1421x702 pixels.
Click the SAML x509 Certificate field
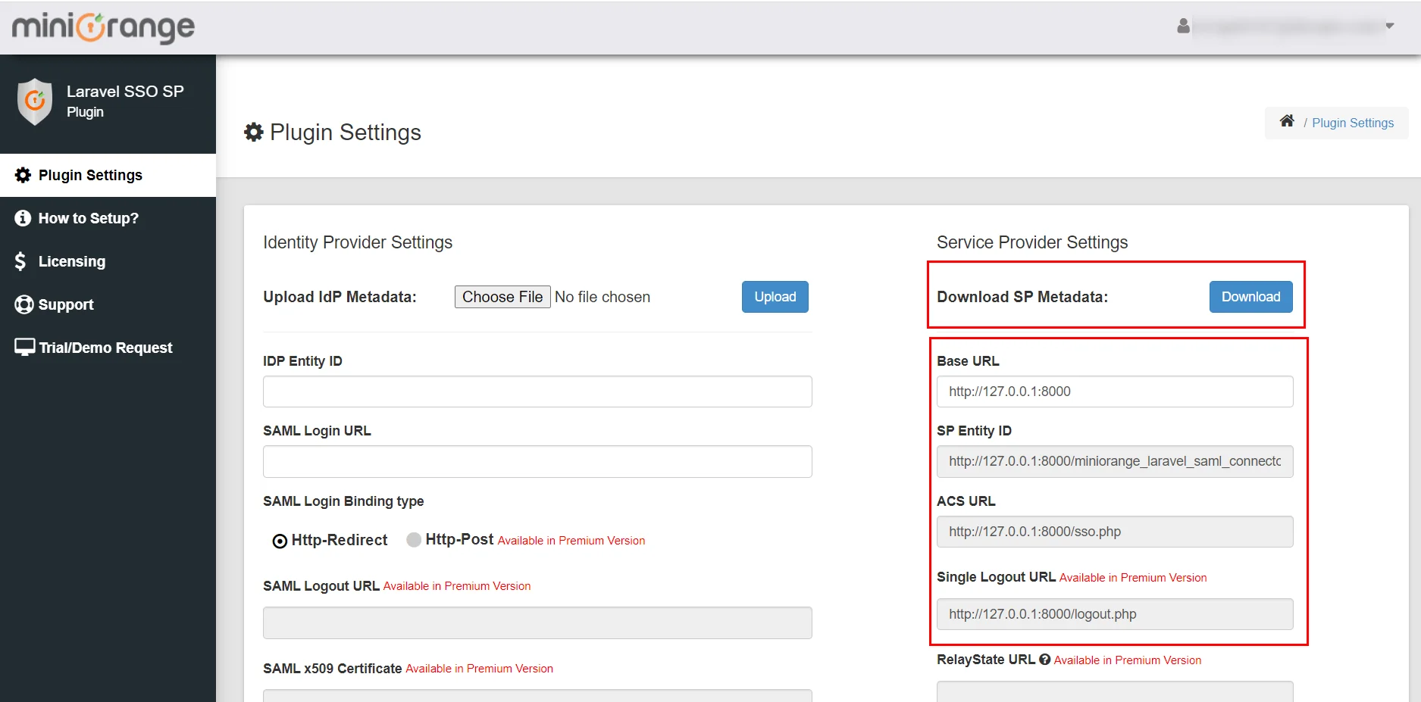(537, 695)
